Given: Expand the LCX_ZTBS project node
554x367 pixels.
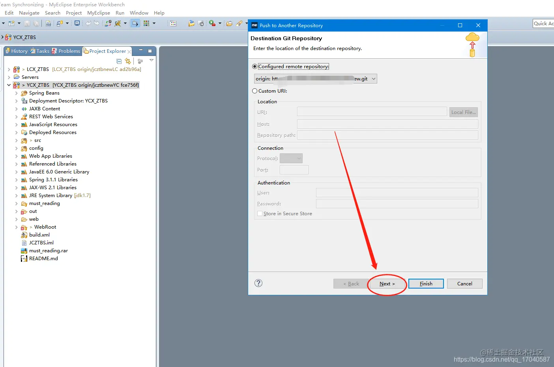Looking at the screenshot, I should point(9,69).
